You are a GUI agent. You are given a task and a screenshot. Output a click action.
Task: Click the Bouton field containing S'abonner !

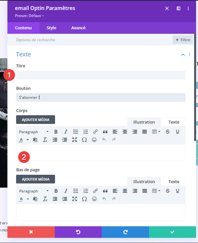click(x=101, y=97)
